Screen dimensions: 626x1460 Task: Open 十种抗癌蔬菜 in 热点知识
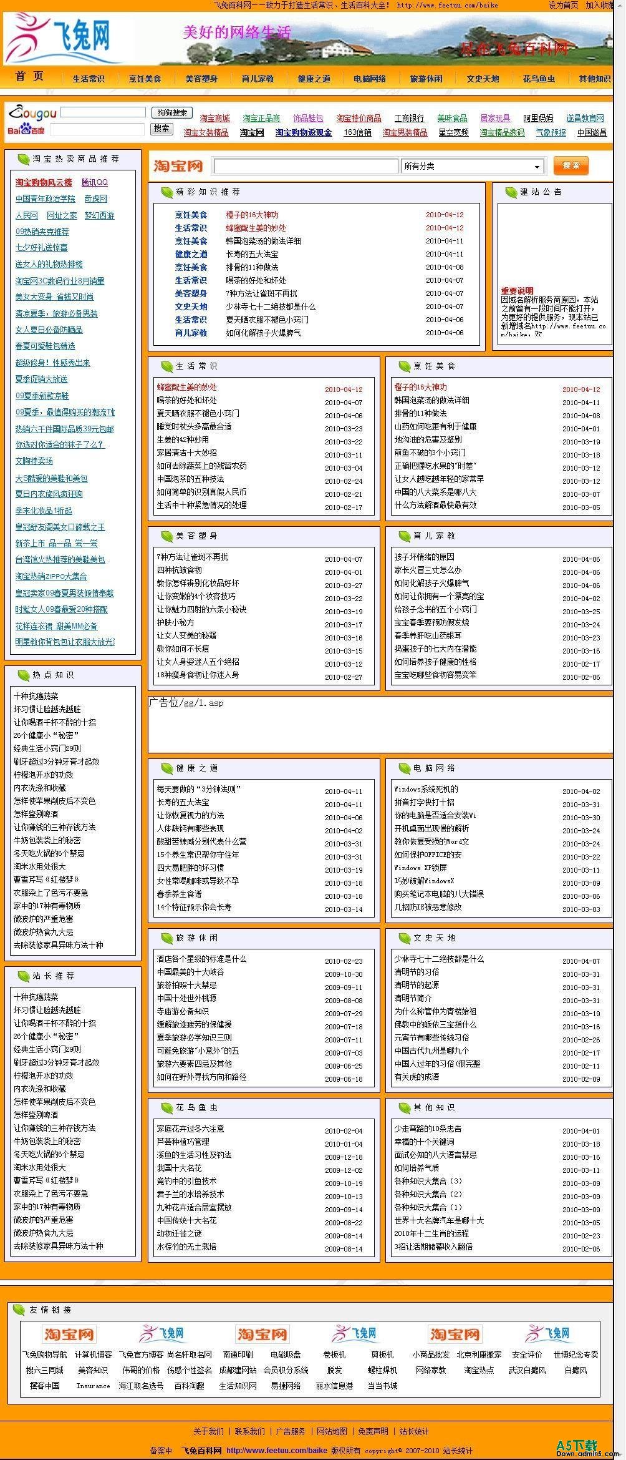tap(36, 696)
